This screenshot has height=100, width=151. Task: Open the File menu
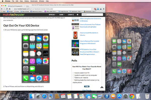tap(13, 1)
